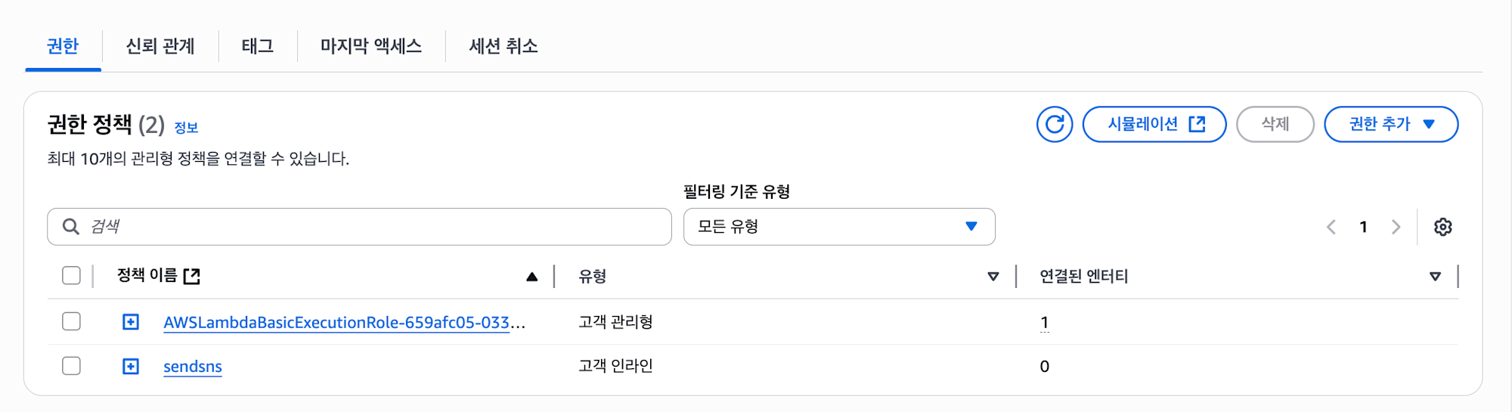The image size is (1512, 412).
Task: Open table preferences gear icon
Action: tap(1442, 227)
